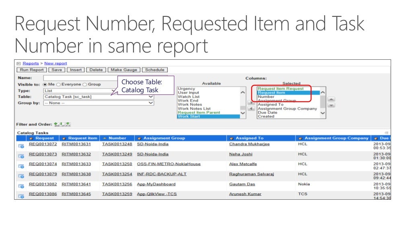Click into the report Name field
Screen dimensions: 412x231
tap(80, 78)
